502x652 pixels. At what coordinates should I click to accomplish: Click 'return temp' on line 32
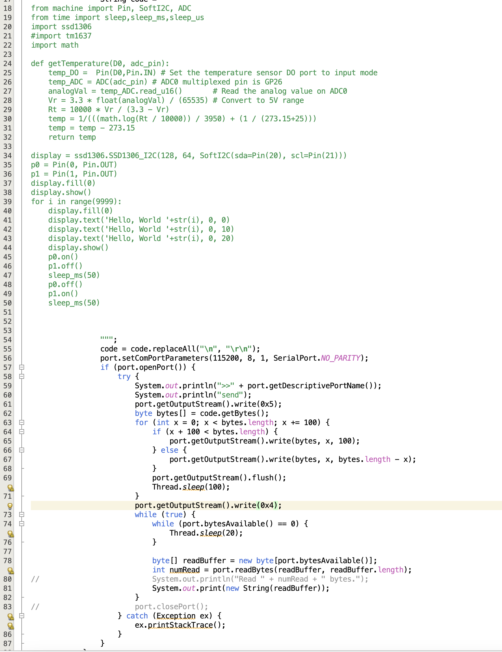(x=72, y=137)
